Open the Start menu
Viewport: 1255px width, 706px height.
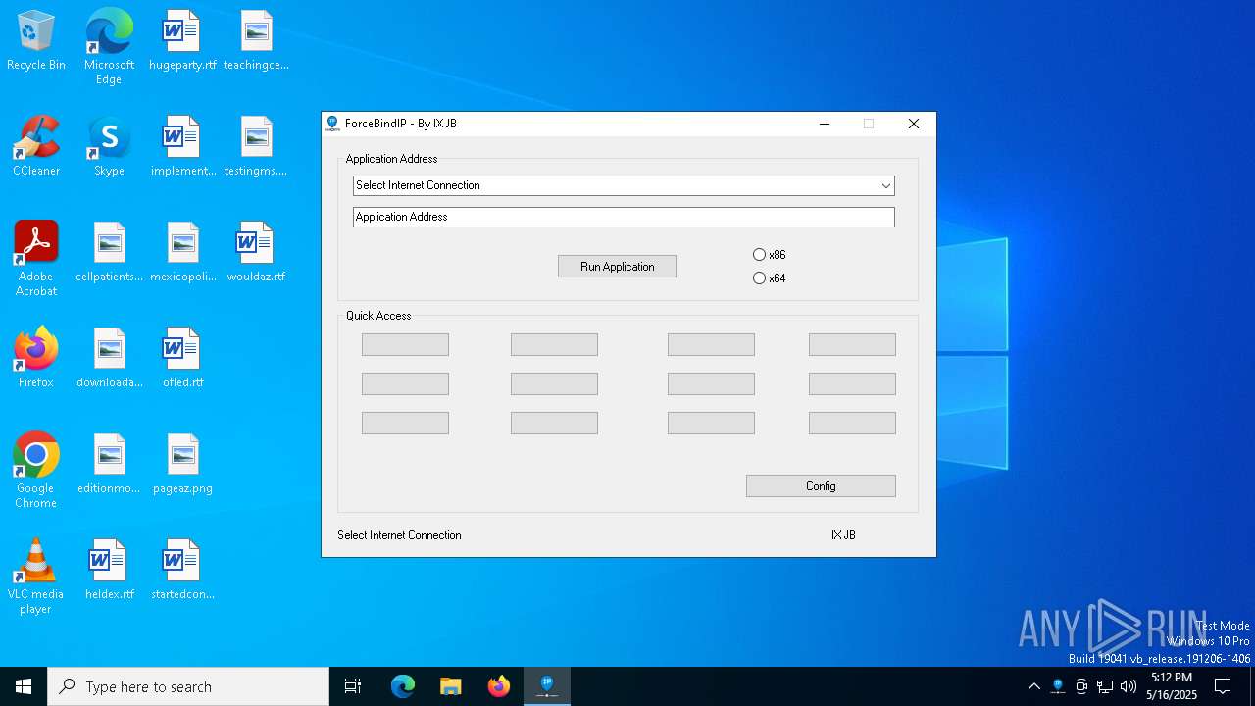point(24,686)
